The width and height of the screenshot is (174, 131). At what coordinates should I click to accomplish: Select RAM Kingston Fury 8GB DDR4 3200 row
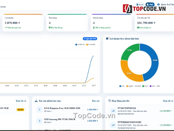[x=67, y=110]
